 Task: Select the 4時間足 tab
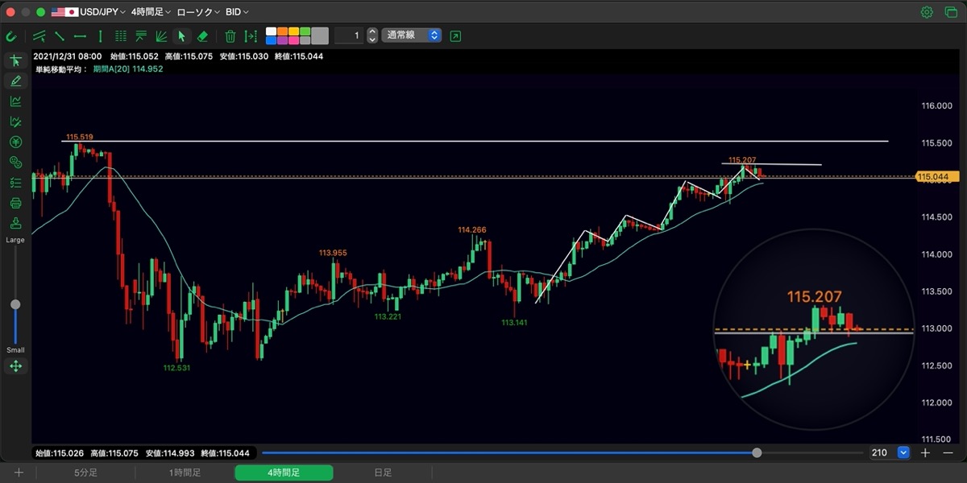coord(284,473)
